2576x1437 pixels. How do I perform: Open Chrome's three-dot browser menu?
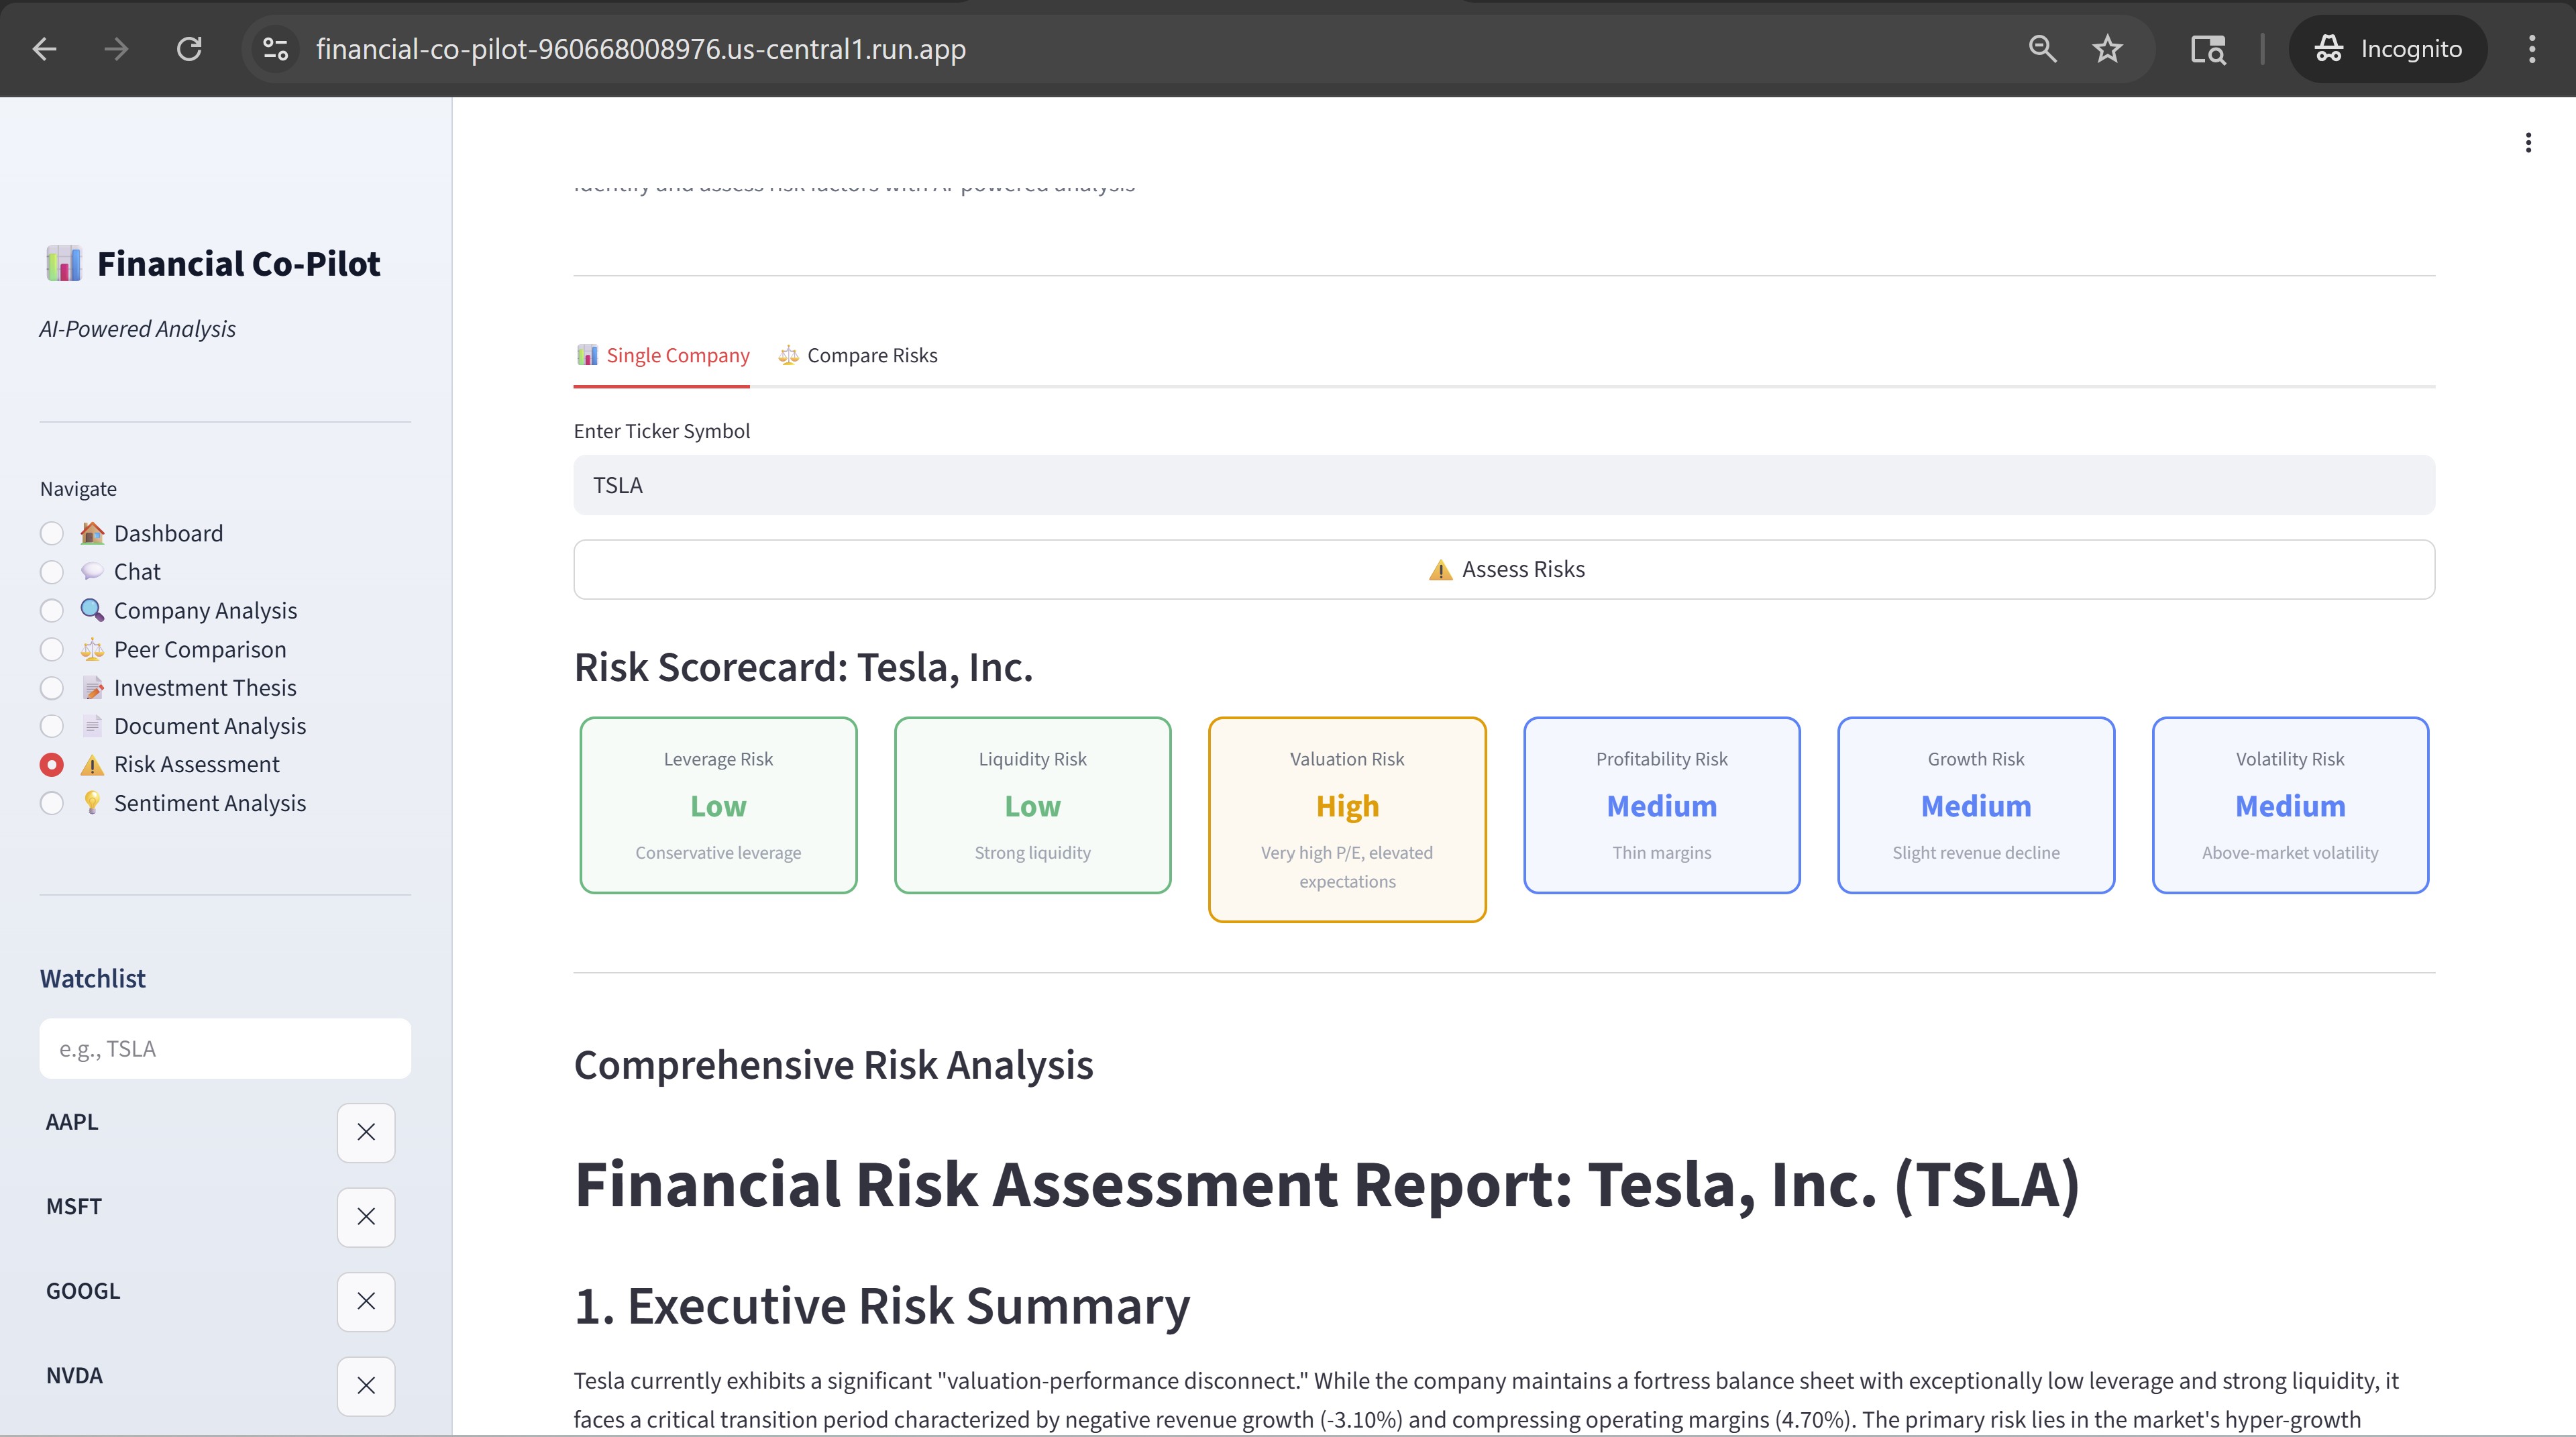point(2532,49)
